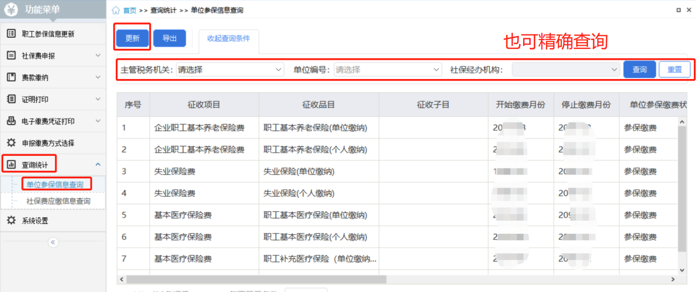Select 单位参保信息查询 submenu item

[55, 184]
